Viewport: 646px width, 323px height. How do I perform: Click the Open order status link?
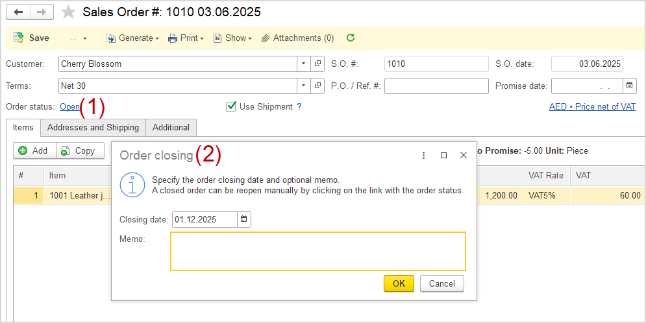point(69,107)
